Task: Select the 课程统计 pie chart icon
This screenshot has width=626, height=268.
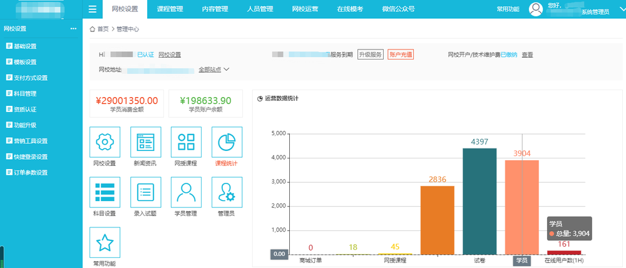Action: pyautogui.click(x=227, y=142)
